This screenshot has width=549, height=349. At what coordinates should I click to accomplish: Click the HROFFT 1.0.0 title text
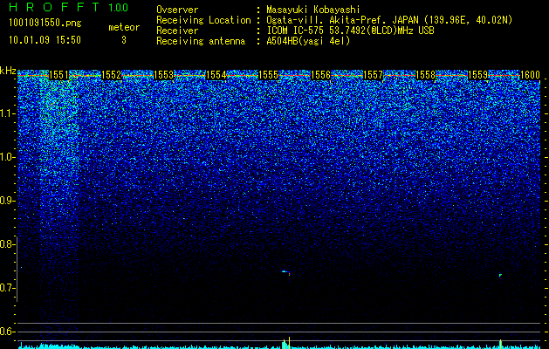69,7
